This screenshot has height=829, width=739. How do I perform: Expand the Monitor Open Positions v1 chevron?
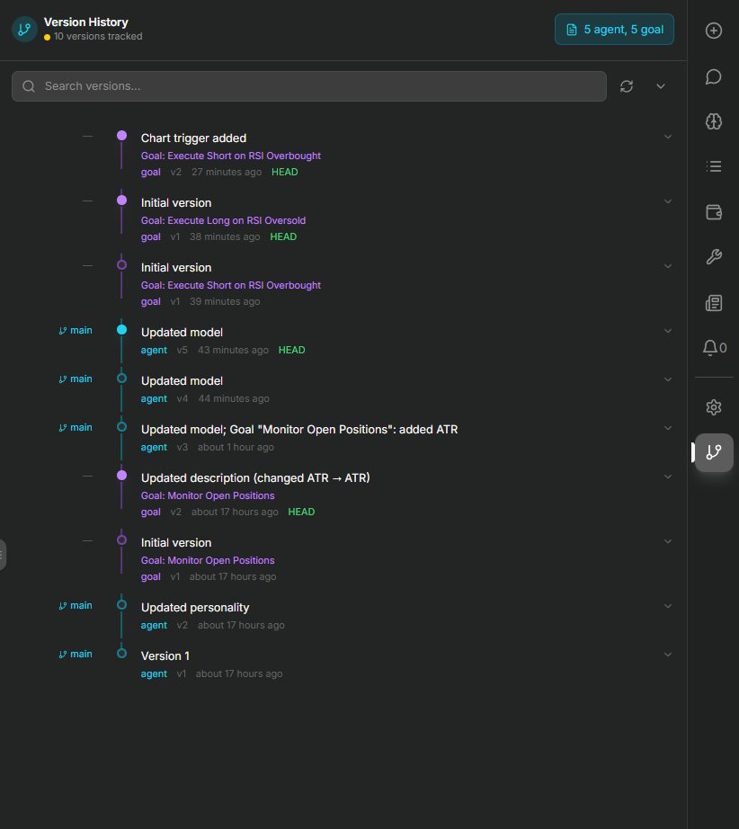(x=668, y=541)
